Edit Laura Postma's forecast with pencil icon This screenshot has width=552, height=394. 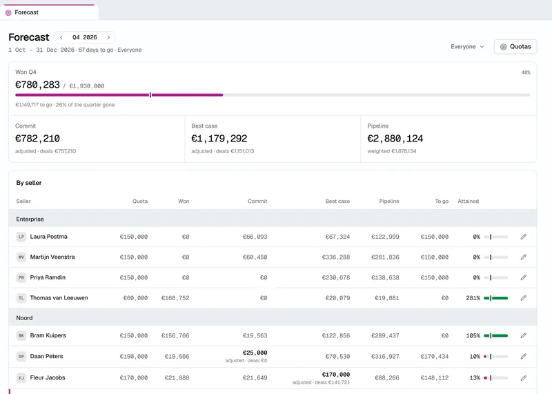click(x=524, y=237)
